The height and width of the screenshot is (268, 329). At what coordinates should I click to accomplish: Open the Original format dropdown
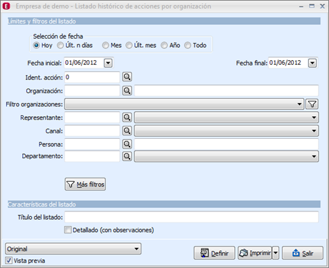tap(73, 249)
